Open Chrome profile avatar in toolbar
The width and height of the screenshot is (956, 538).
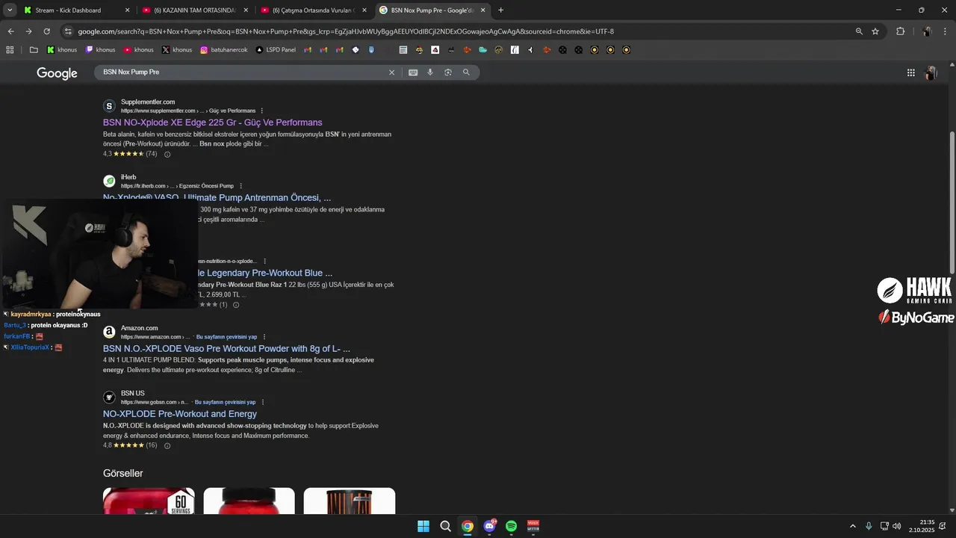[927, 31]
